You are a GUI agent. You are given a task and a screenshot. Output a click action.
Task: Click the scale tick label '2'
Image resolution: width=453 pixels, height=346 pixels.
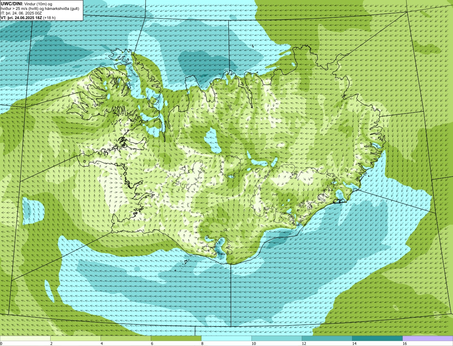click(x=51, y=344)
